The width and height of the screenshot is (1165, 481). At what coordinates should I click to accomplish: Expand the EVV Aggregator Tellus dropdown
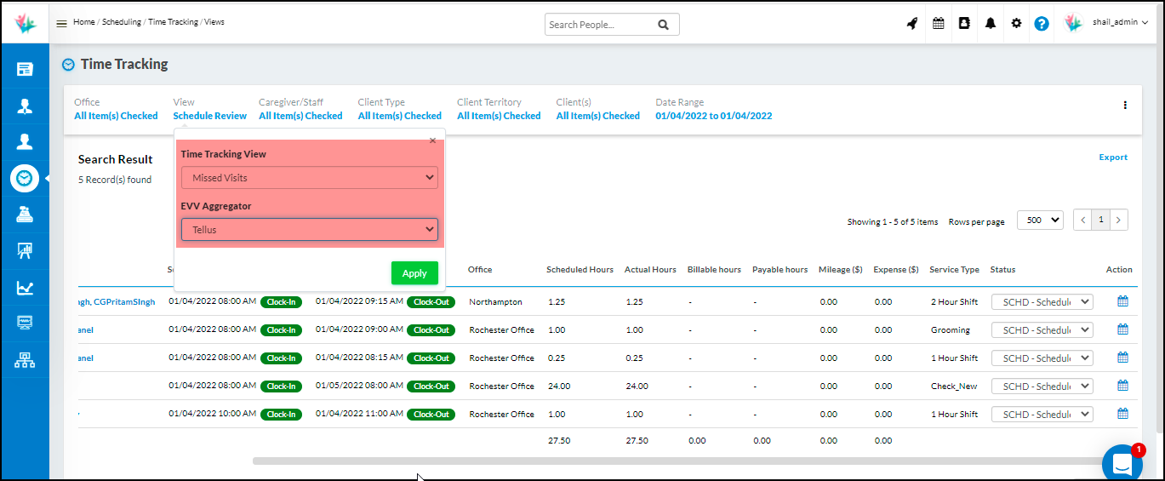(x=309, y=230)
